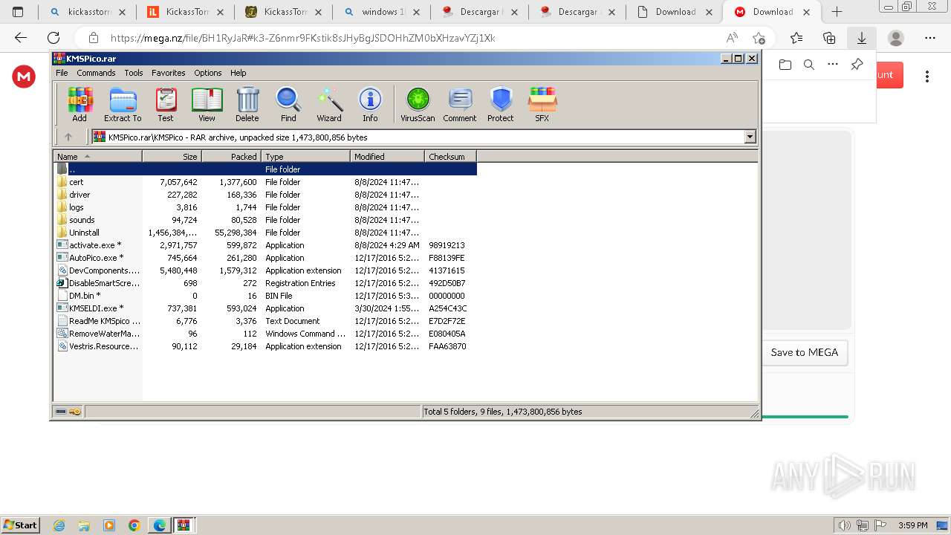951x535 pixels.
Task: Open browser collections icon
Action: tap(829, 38)
